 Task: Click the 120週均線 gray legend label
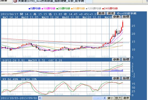coord(94,9)
